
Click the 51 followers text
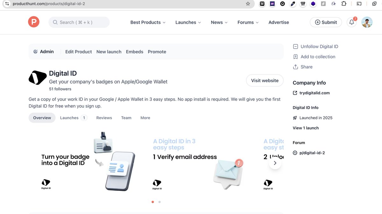click(60, 89)
